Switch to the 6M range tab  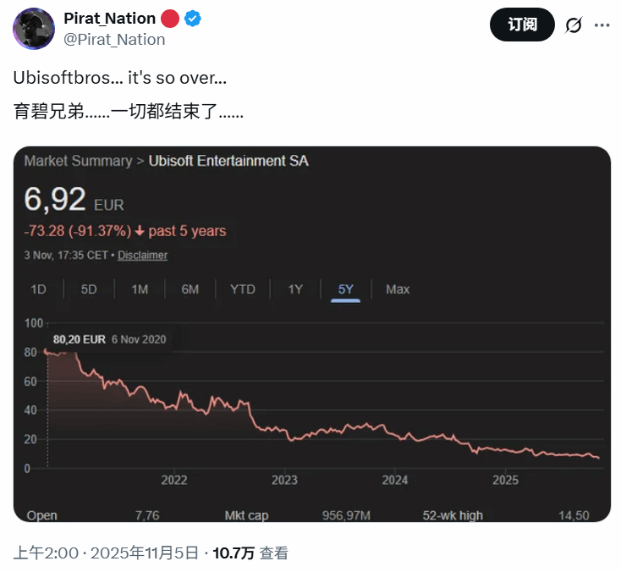click(190, 289)
